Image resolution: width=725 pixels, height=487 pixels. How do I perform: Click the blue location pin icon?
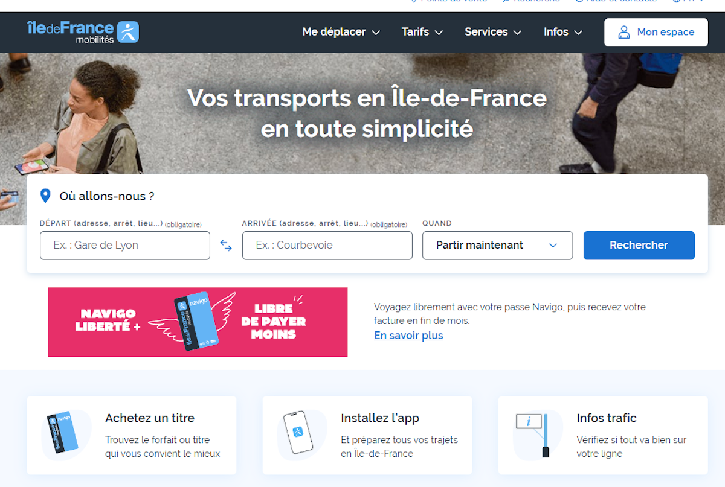pyautogui.click(x=45, y=196)
